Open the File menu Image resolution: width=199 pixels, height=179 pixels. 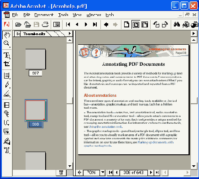tap(15, 15)
